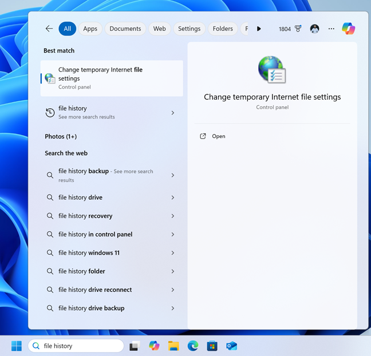371x356 pixels.
Task: Expand file history in control panel chevron
Action: pos(173,235)
